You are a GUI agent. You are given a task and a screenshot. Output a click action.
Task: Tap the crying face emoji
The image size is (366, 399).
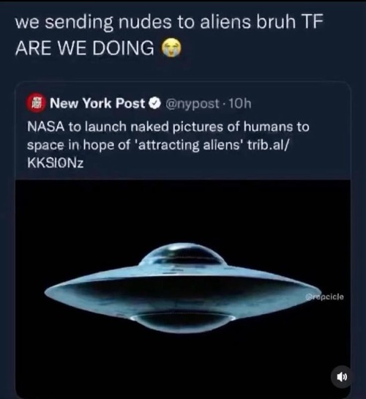(171, 48)
